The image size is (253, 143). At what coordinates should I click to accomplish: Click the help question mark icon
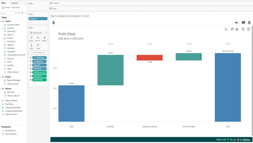click(243, 29)
